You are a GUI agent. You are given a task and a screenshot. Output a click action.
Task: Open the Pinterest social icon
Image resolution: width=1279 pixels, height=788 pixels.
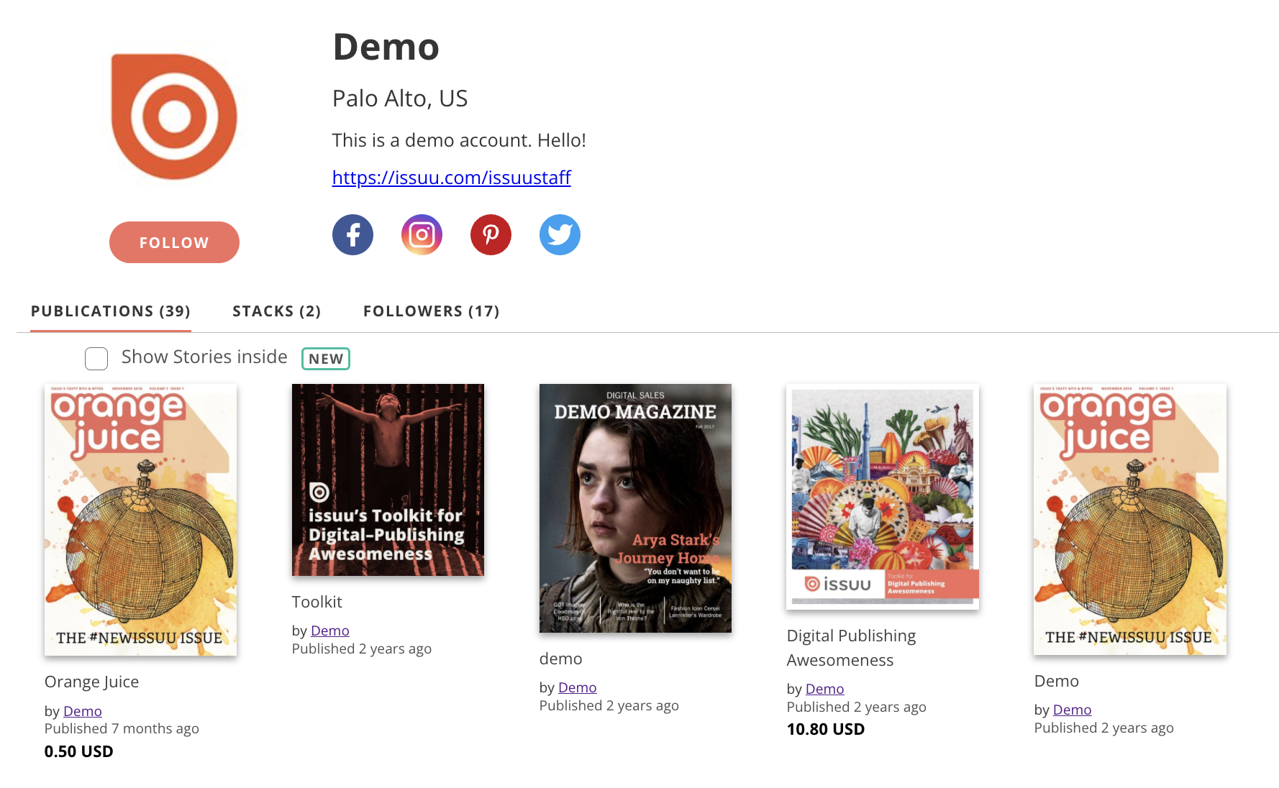491,235
